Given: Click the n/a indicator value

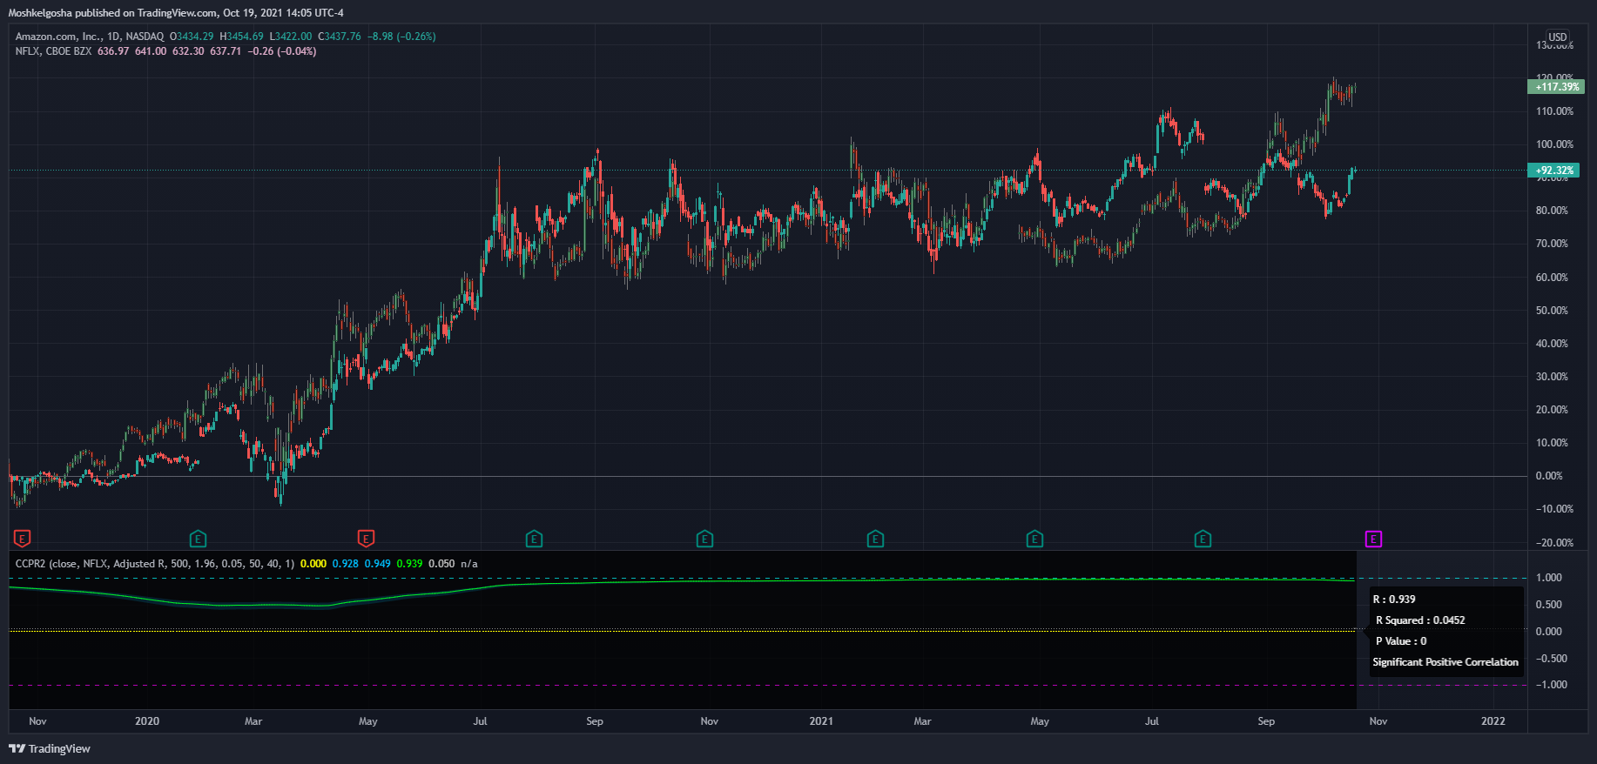Looking at the screenshot, I should (469, 564).
